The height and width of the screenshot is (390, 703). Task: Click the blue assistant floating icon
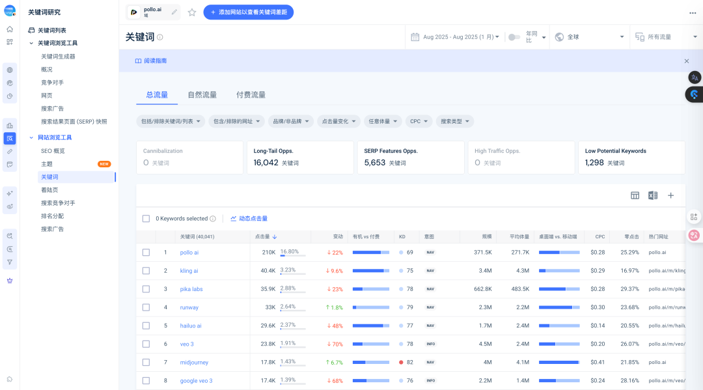coord(694,94)
